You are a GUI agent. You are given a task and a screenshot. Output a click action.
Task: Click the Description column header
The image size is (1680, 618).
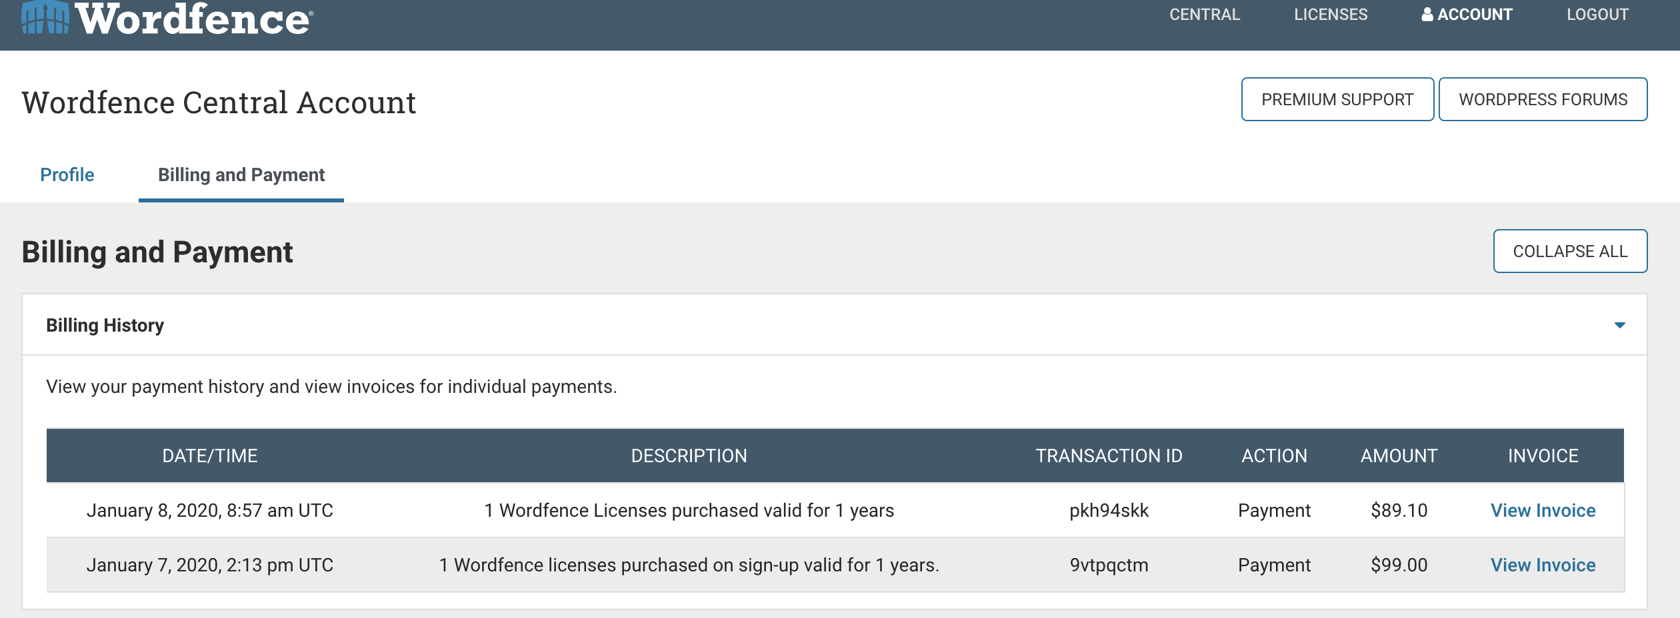pos(689,456)
